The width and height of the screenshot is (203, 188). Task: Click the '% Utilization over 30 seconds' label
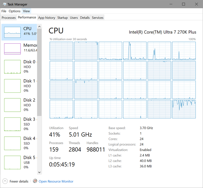pos(68,39)
